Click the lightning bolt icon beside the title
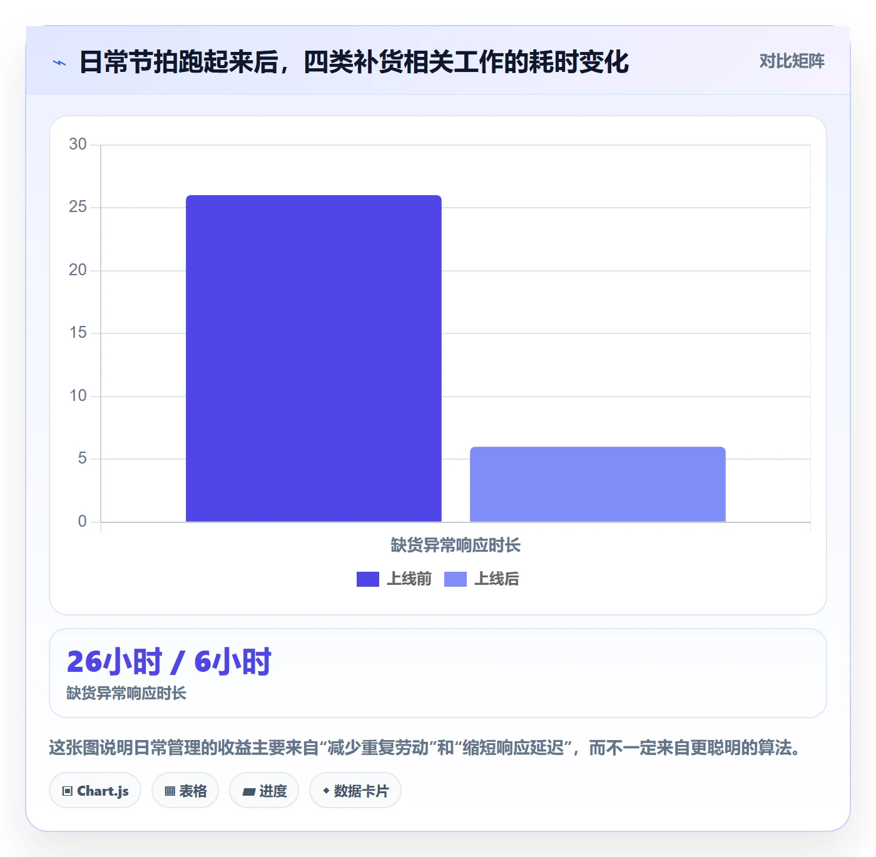Image resolution: width=876 pixels, height=857 pixels. pyautogui.click(x=59, y=63)
